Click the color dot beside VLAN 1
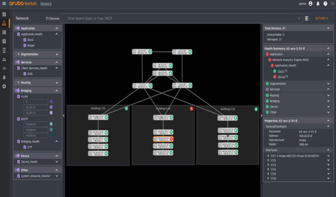The width and height of the screenshot is (336, 197). [51, 101]
